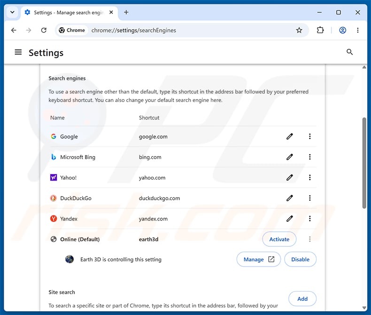This screenshot has height=315, width=371.
Task: Click the DuckDuckGo logo icon
Action: coord(54,198)
